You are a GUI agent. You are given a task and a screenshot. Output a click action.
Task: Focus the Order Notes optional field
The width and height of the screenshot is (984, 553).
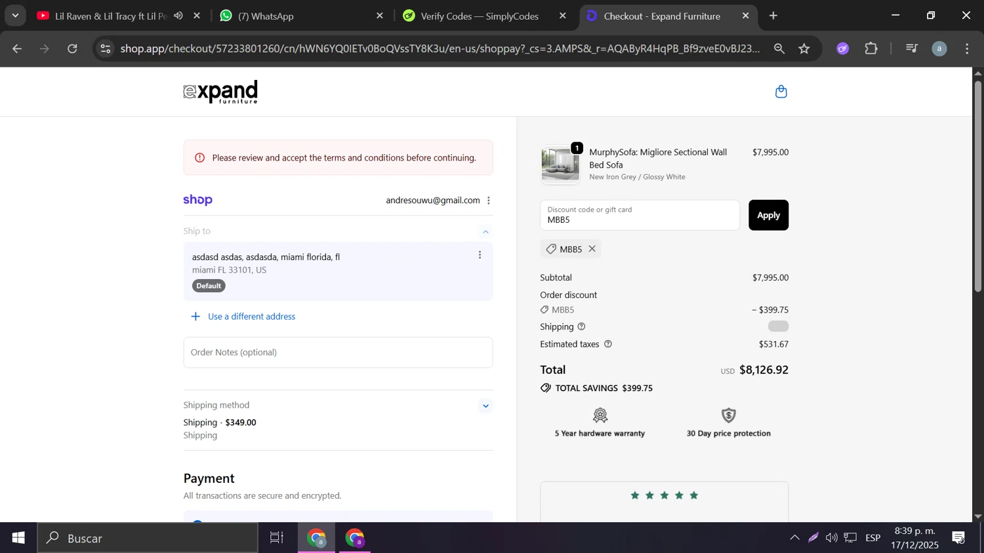[338, 353]
